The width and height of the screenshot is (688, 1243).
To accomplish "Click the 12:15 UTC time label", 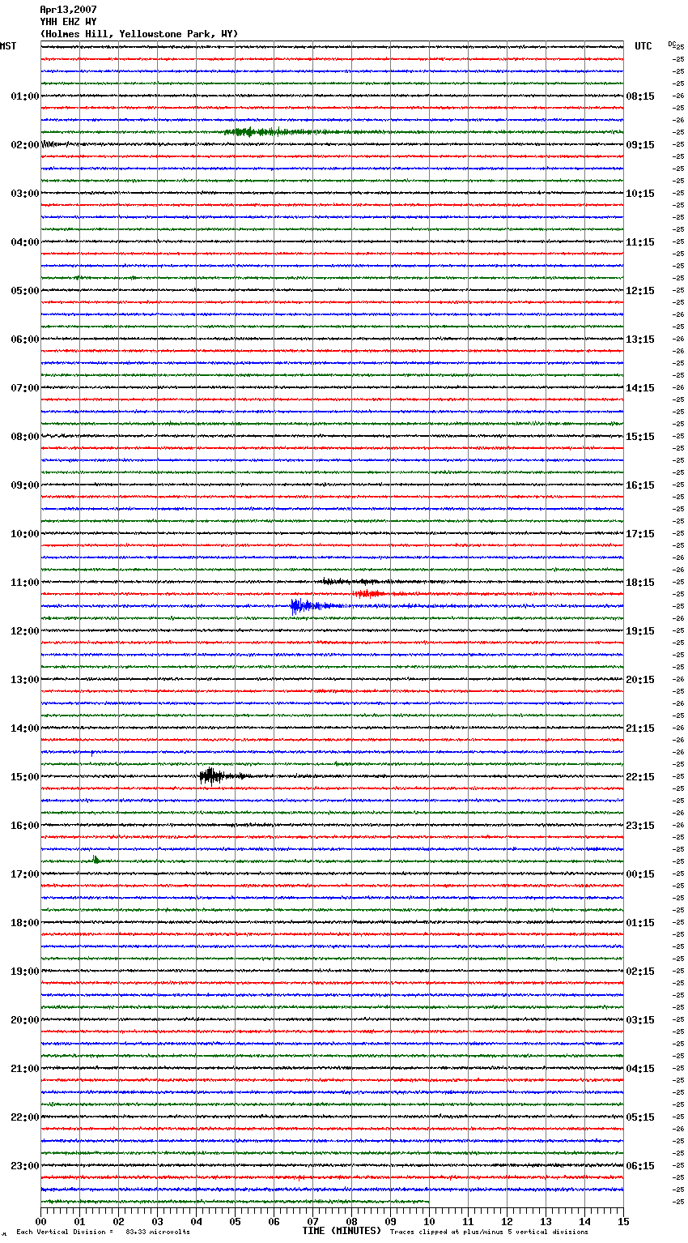I will point(640,291).
